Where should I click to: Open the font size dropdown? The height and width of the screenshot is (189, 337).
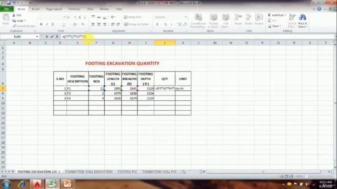pyautogui.click(x=75, y=17)
